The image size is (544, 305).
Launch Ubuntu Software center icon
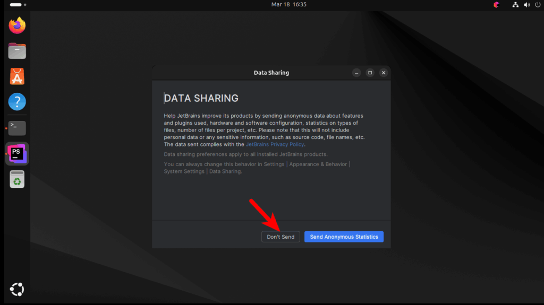coord(17,76)
